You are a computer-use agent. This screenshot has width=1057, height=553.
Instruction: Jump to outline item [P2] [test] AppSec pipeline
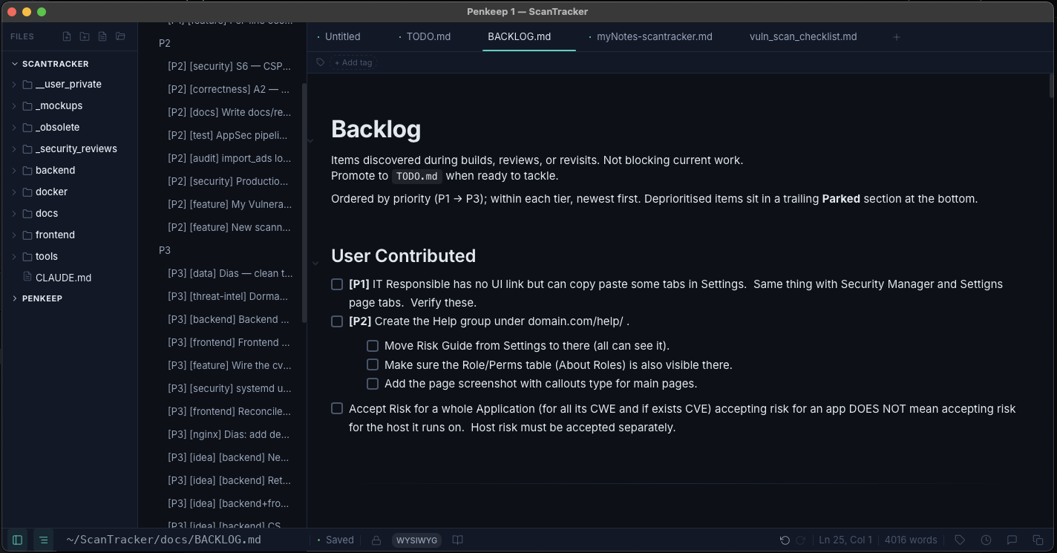[229, 135]
